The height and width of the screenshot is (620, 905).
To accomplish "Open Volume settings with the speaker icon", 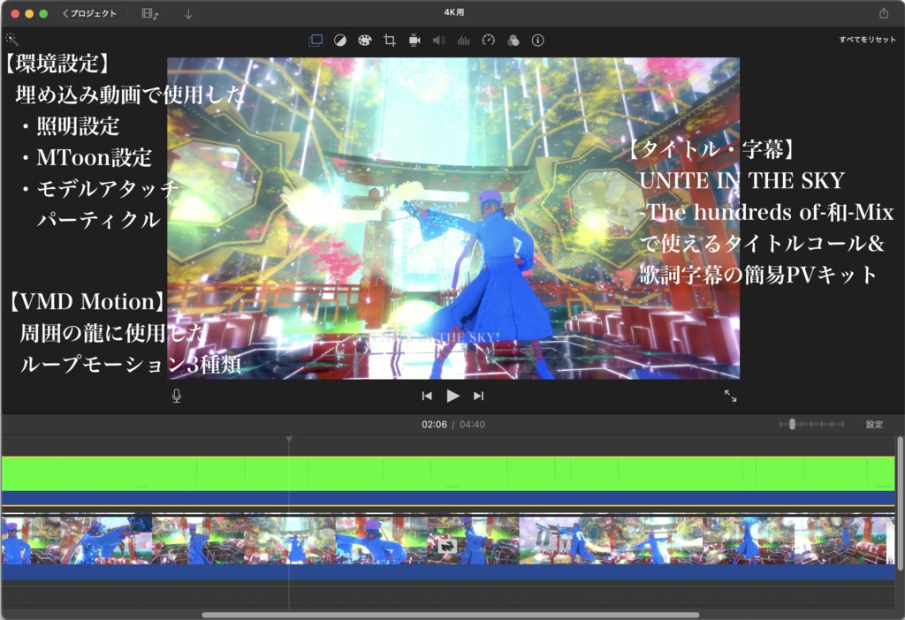I will [437, 40].
